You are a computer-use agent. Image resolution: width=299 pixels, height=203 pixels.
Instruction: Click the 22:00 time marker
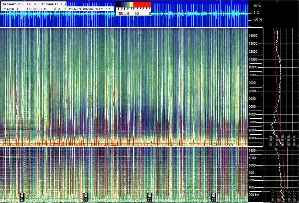[x=150, y=197]
